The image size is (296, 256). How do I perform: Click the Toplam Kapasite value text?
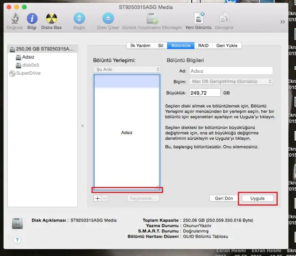218,220
